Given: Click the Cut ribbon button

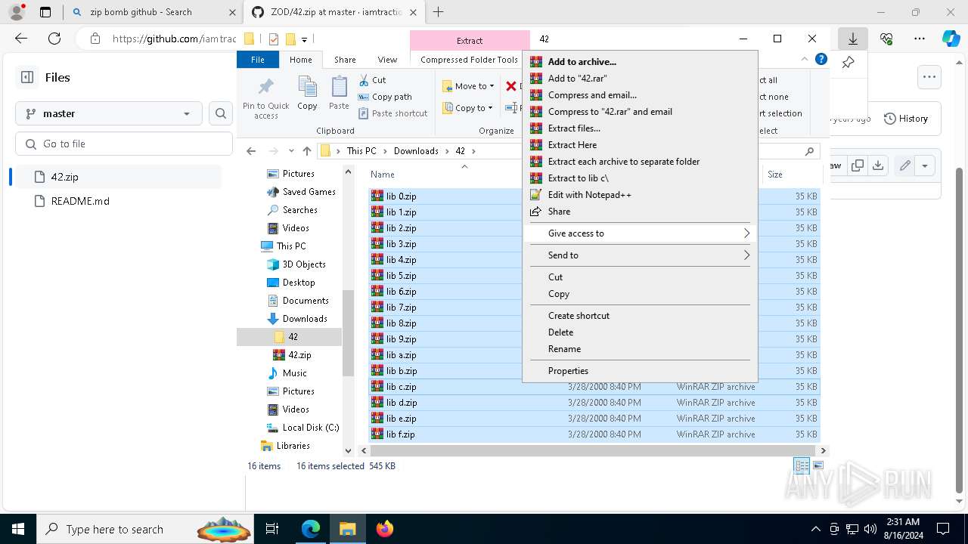Looking at the screenshot, I should 372,80.
